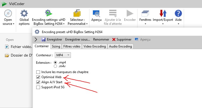The height and width of the screenshot is (108, 202).
Task: Expand the preset panel chevron
Action: [36, 39]
